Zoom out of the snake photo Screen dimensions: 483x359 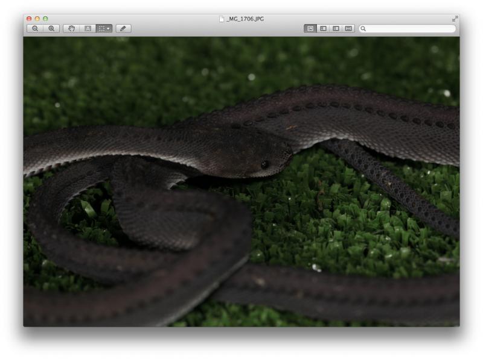coord(35,28)
